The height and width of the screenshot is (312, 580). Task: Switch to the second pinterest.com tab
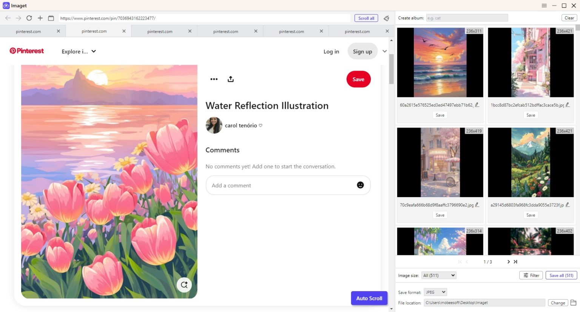click(x=94, y=31)
